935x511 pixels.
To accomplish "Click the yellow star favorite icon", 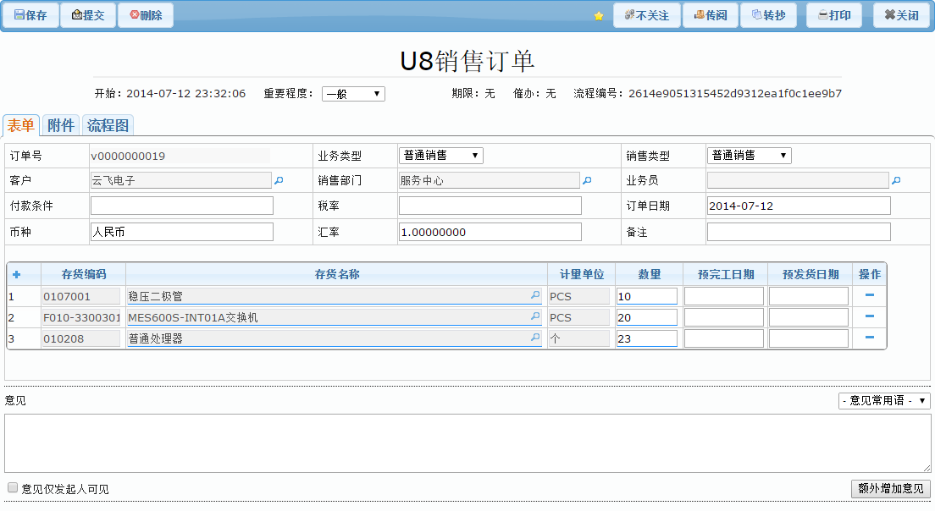I will [x=599, y=16].
